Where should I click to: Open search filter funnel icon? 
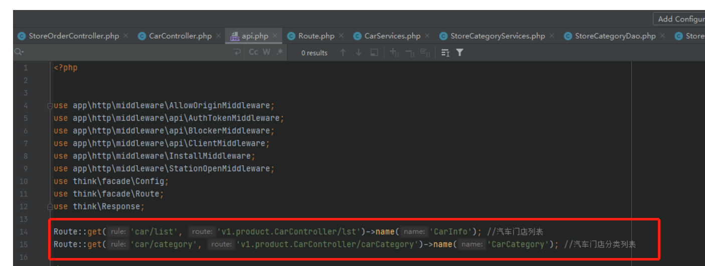pos(460,53)
